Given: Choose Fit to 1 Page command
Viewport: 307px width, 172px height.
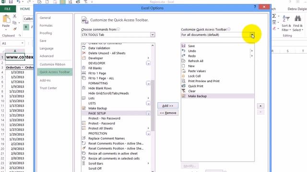Looking at the screenshot, I should [x=116, y=73].
